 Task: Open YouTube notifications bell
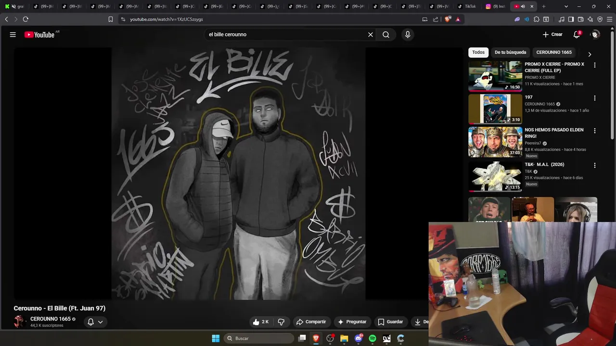577,35
